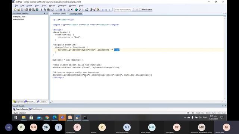
Task: Open Windows Start menu
Action: point(16,118)
